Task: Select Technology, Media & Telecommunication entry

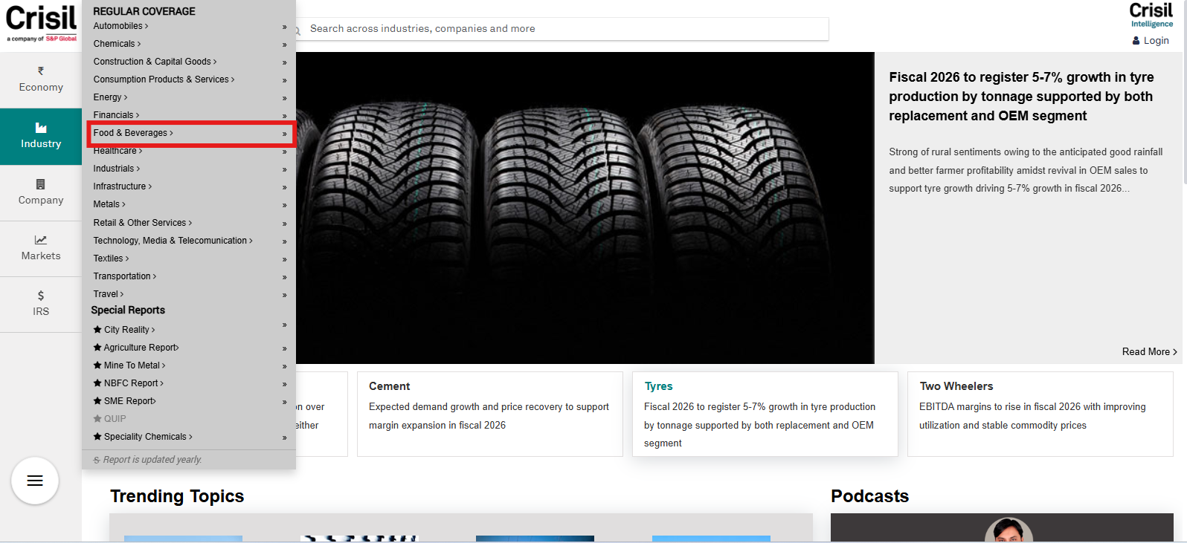Action: point(173,241)
